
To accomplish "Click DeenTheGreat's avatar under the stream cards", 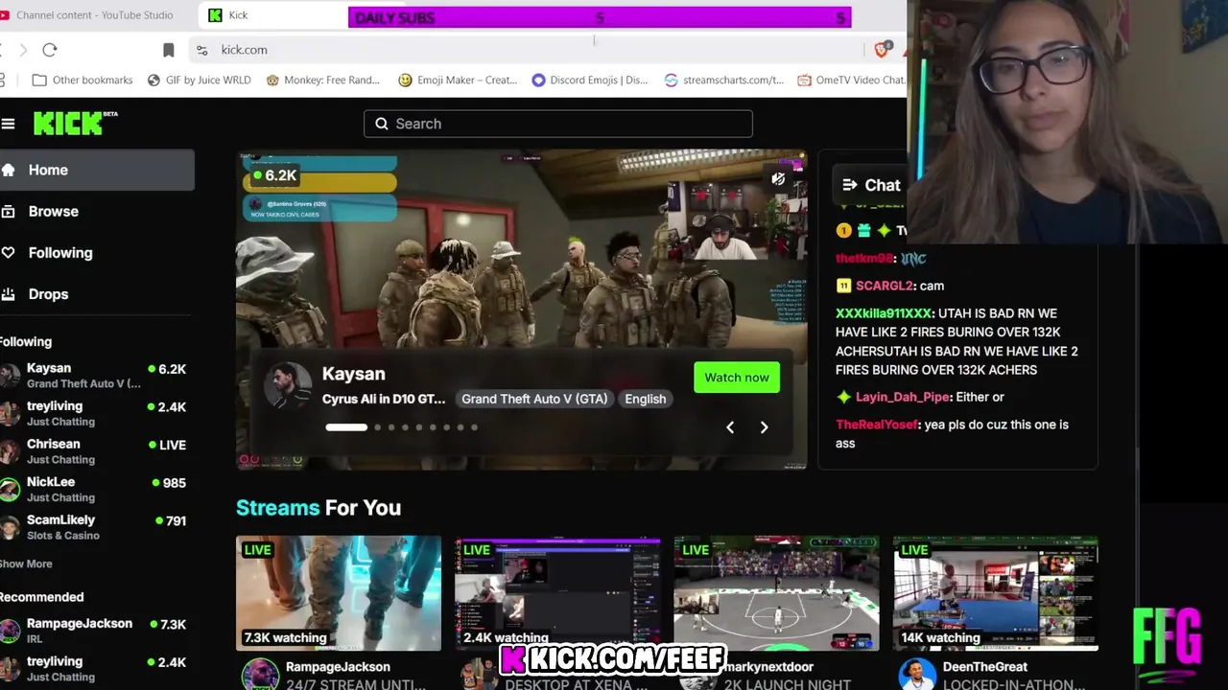I will coord(917,675).
